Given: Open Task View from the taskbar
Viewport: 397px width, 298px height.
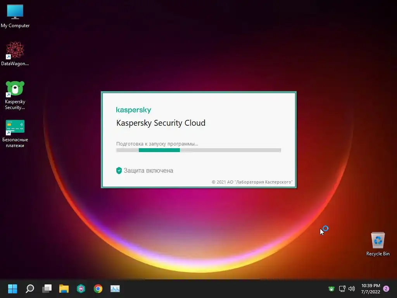Looking at the screenshot, I should point(47,288).
